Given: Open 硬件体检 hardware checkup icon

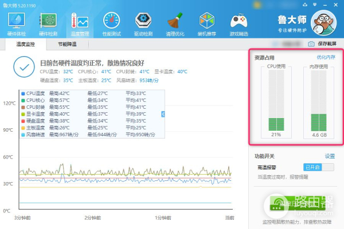Looking at the screenshot, I should pos(16,21).
